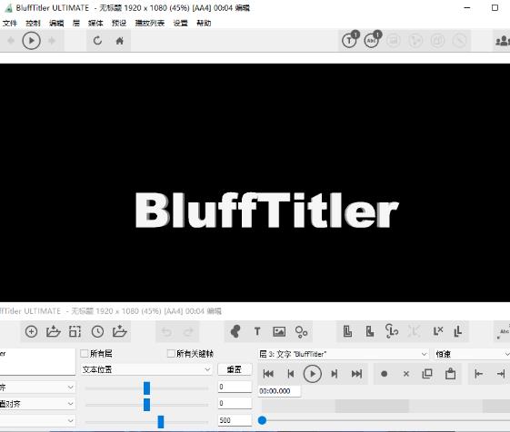Viewport: 510px width, 432px height.
Task: Click the play button in the top toolbar
Action: [x=31, y=41]
